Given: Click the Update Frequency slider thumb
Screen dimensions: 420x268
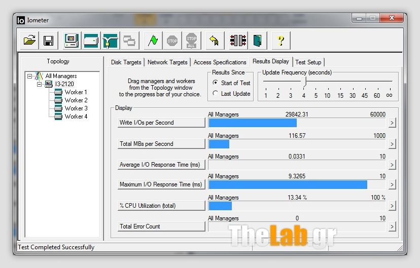Looking at the screenshot, I should tap(303, 82).
